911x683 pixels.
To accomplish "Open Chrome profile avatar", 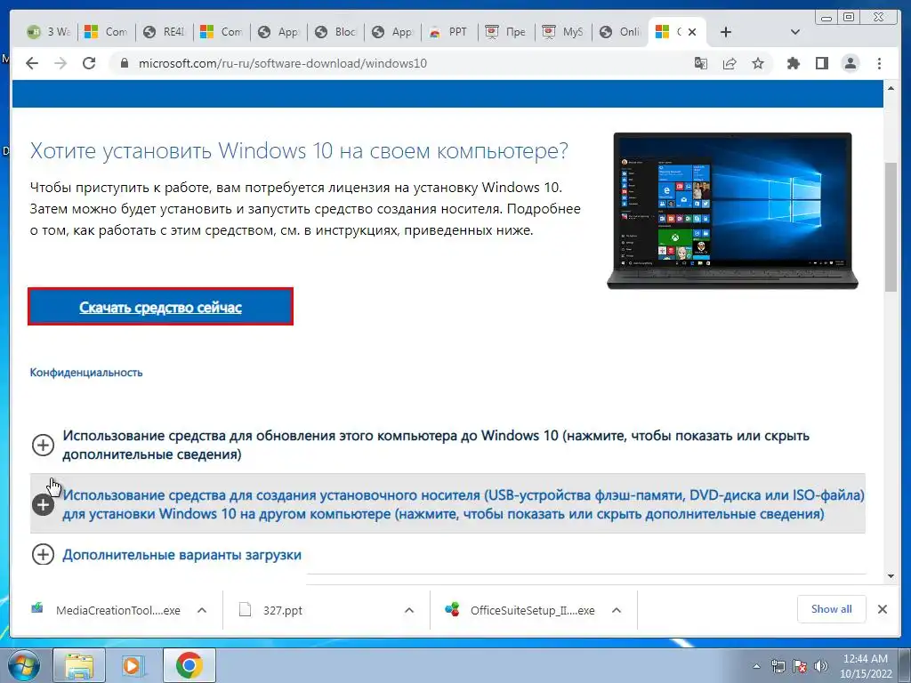I will pos(850,63).
